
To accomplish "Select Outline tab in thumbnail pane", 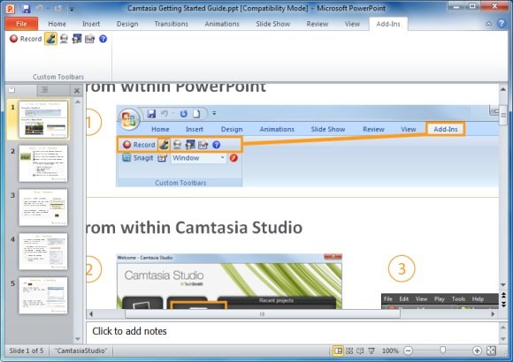I will pos(45,90).
